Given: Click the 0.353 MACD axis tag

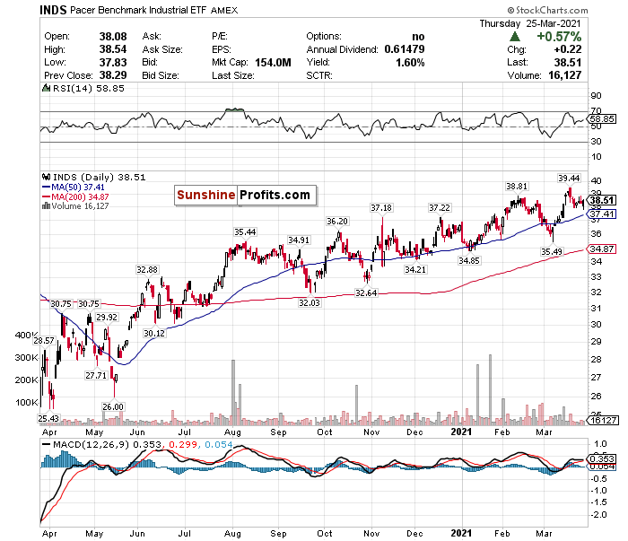Looking at the screenshot, I should click(x=601, y=459).
